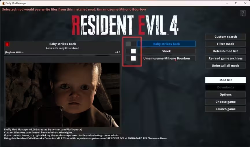This screenshot has height=147, width=250.
Task: Click the overwrite warning message at top
Action: pyautogui.click(x=74, y=10)
